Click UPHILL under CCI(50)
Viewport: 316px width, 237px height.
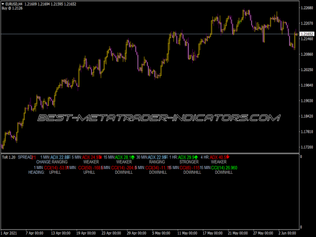tap(89, 172)
